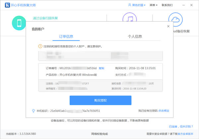Select the iCloud backup recovery cloud icon
This screenshot has height=139, width=199.
tap(175, 19)
